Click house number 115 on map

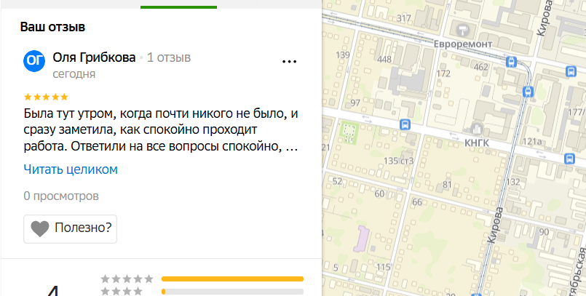click(384, 267)
